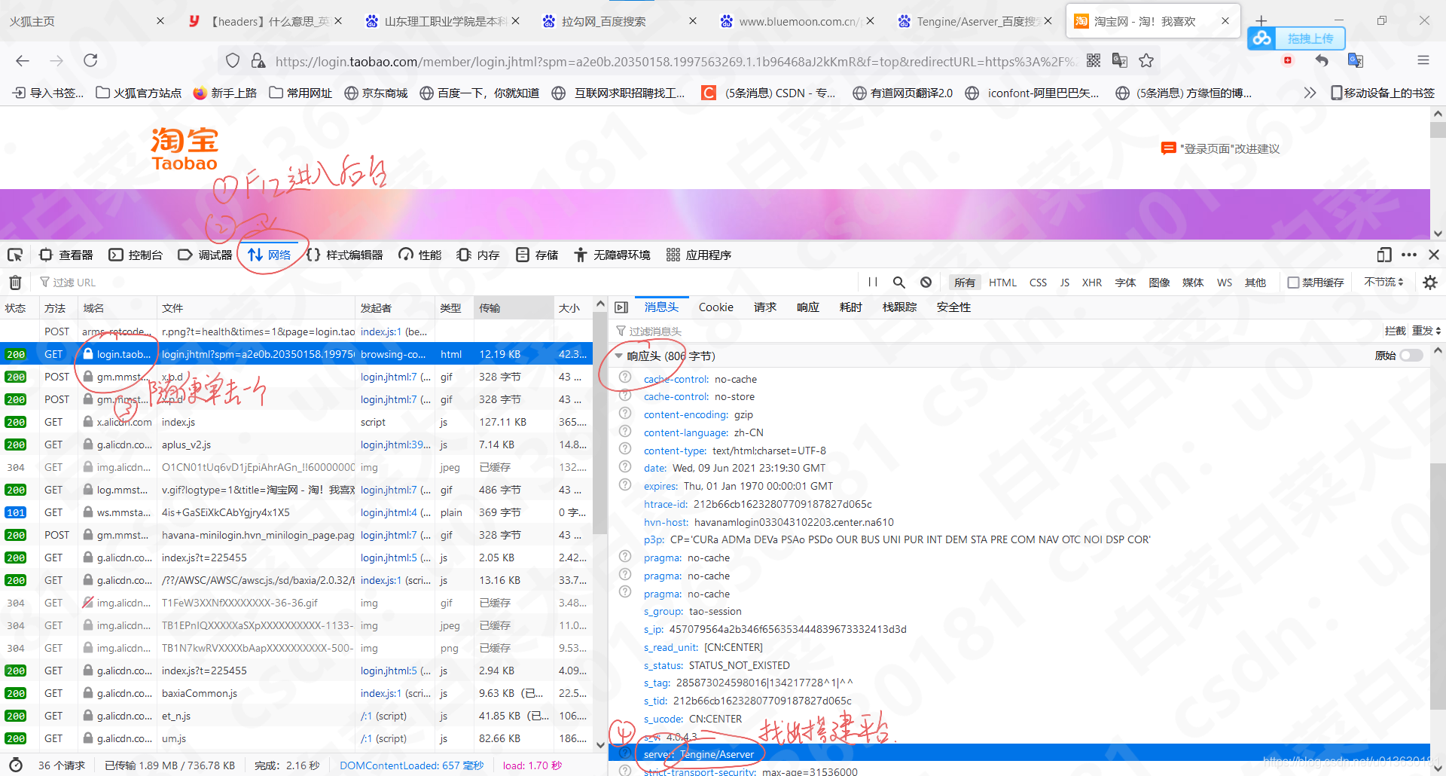Open Storage tab
Image resolution: width=1446 pixels, height=776 pixels.
click(x=537, y=255)
